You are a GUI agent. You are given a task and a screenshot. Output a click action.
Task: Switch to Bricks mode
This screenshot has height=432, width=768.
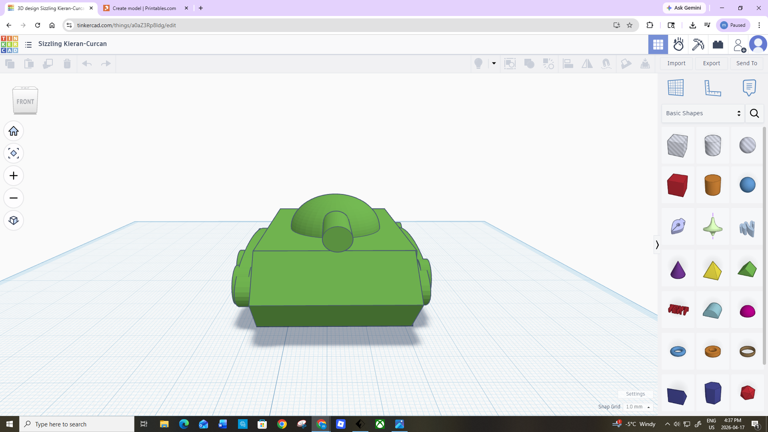718,44
